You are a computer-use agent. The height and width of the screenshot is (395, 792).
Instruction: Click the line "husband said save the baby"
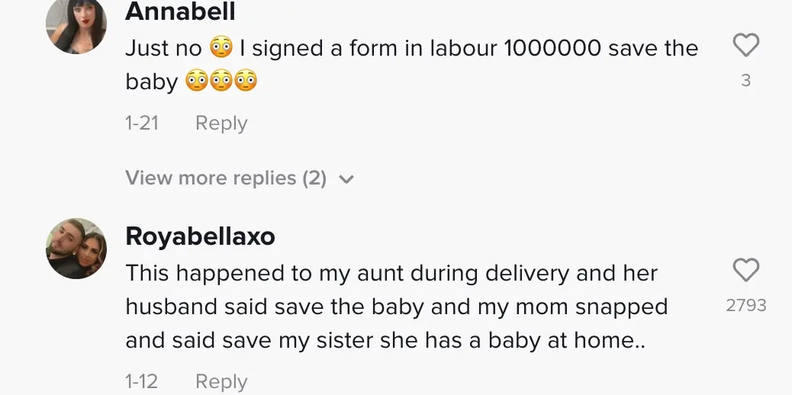pos(396,307)
